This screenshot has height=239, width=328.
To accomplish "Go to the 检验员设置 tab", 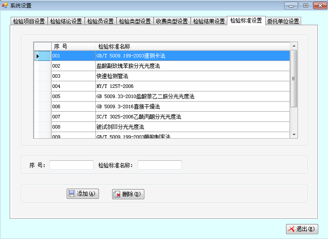I will (100, 22).
